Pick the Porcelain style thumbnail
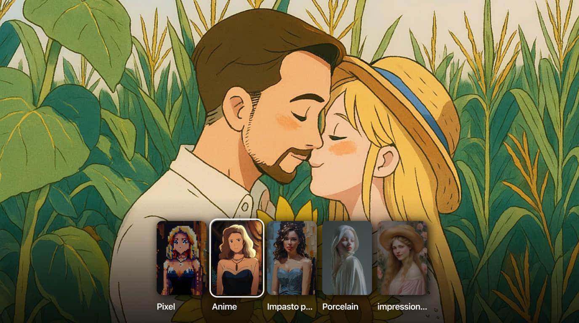579x323 pixels. [347, 258]
